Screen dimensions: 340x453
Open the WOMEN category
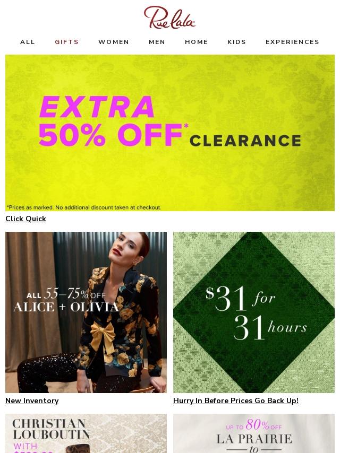(x=114, y=42)
